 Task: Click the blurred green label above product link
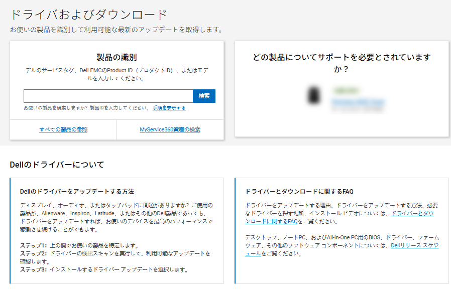click(x=346, y=91)
